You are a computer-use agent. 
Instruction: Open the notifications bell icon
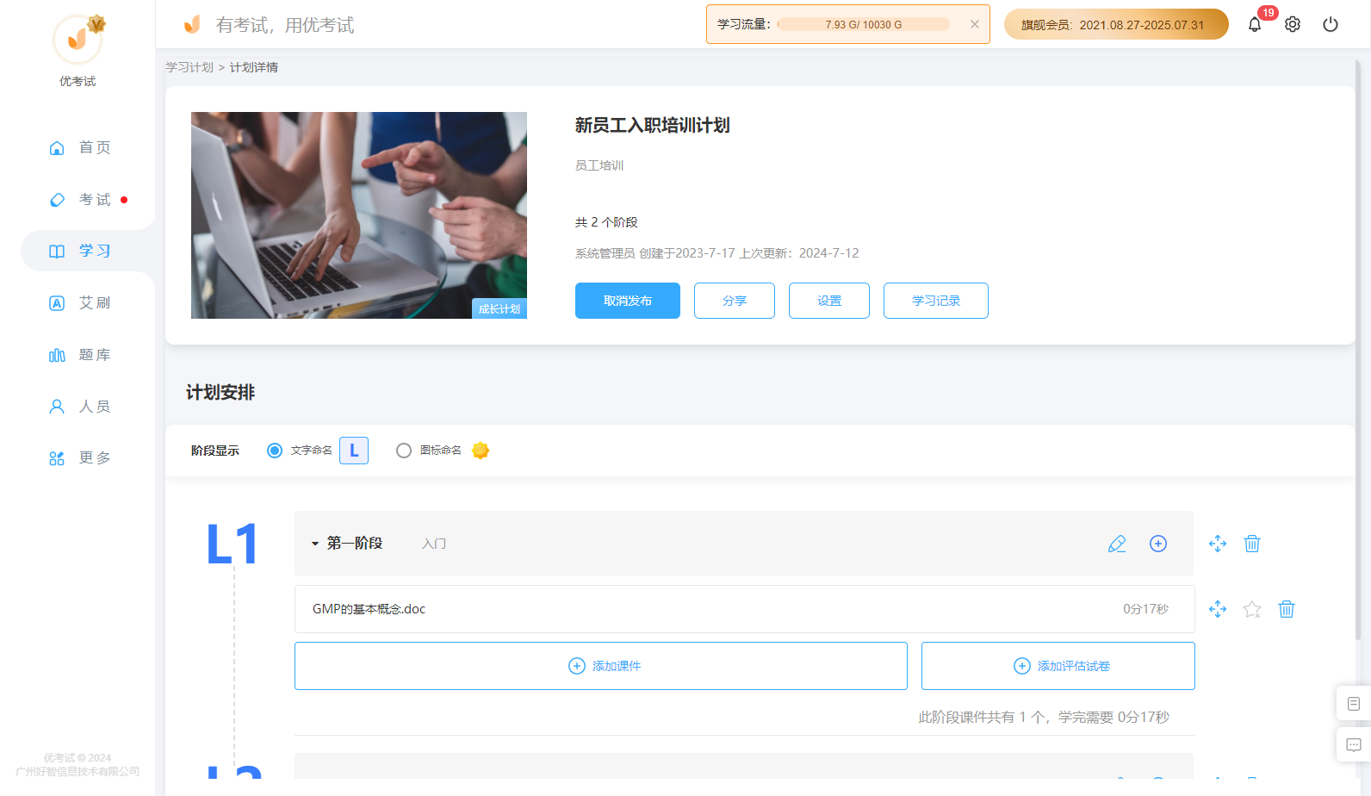pos(1255,24)
